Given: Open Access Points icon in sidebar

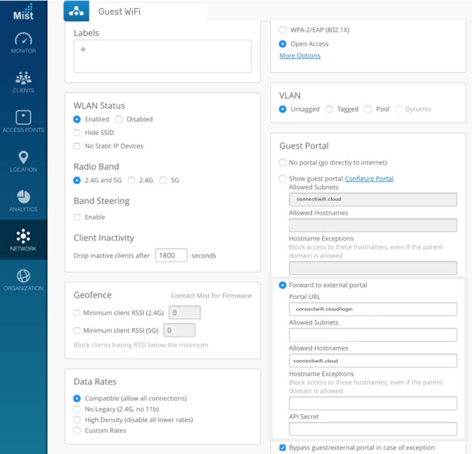Looking at the screenshot, I should tap(23, 118).
